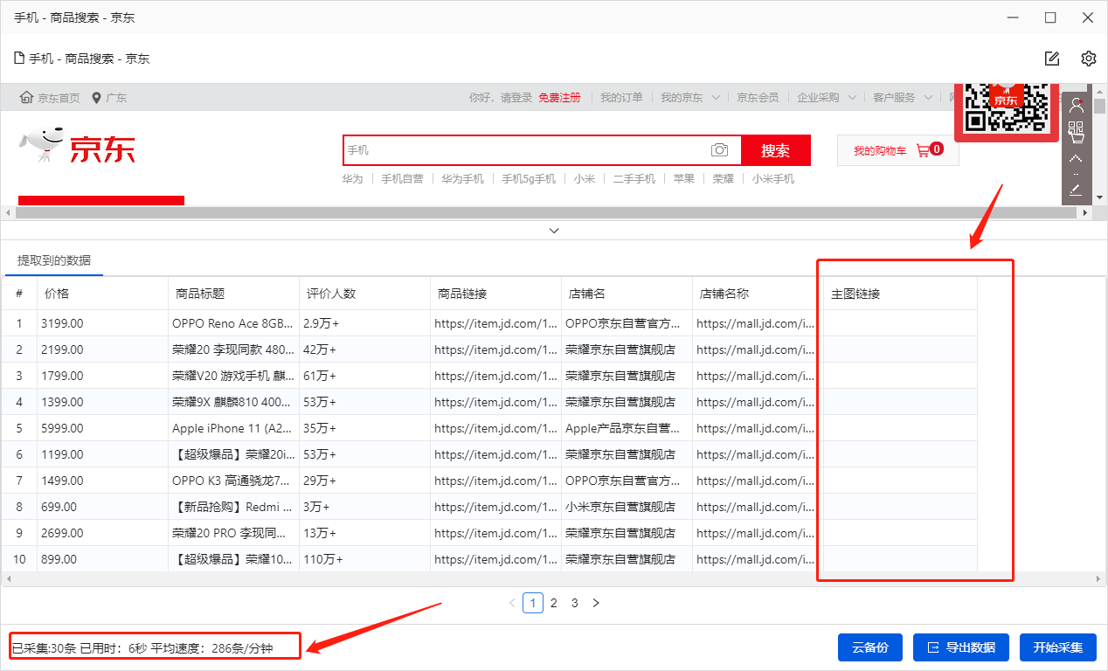1108x671 pixels.
Task: Open the edit task icon in title bar
Action: pyautogui.click(x=1052, y=59)
